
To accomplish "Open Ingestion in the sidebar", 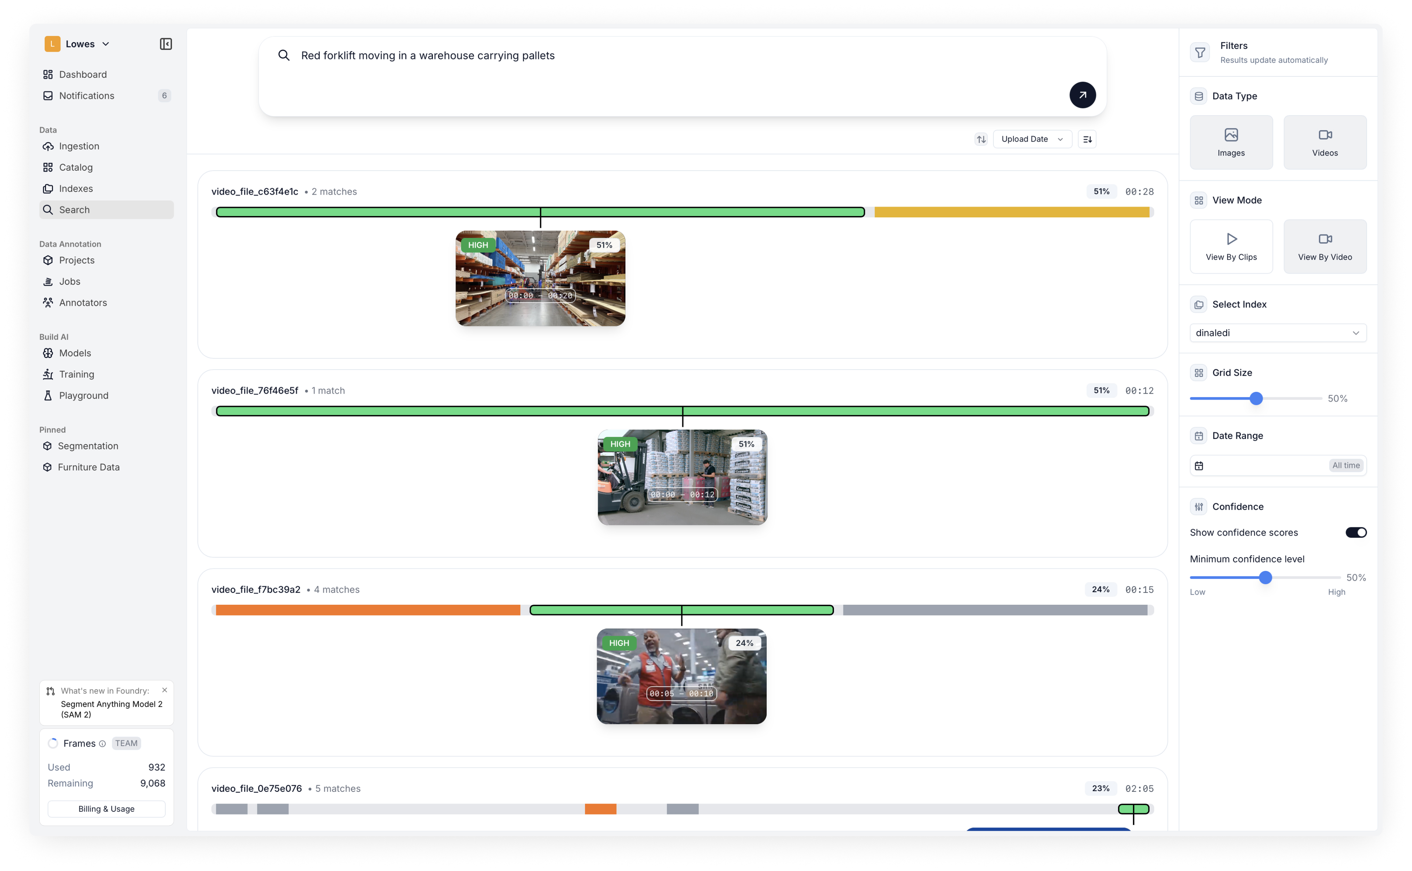I will [79, 146].
